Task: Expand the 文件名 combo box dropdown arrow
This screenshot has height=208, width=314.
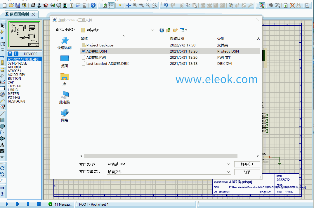Action: (x=228, y=164)
